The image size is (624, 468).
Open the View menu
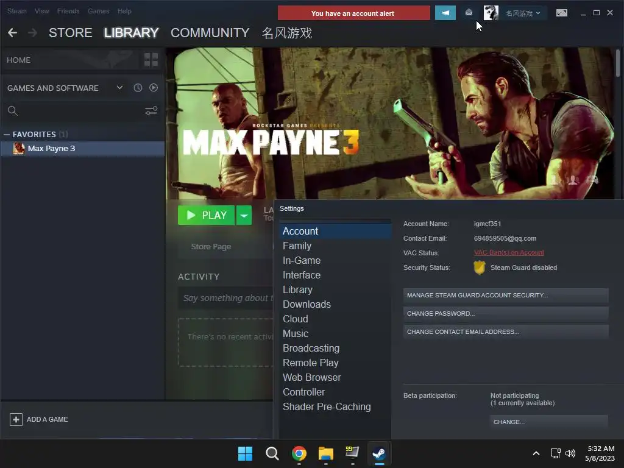41,11
